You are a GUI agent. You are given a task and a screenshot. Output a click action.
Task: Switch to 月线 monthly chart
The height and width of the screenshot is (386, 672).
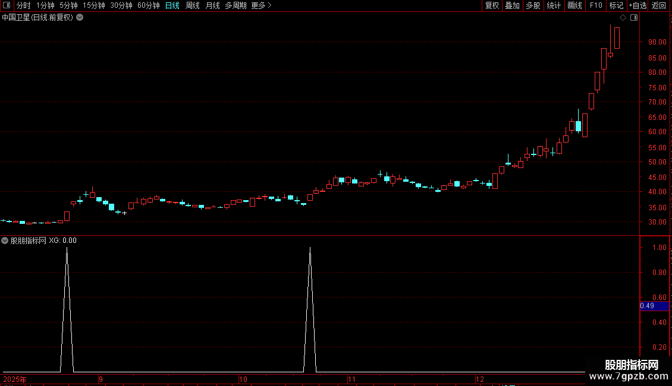point(212,5)
